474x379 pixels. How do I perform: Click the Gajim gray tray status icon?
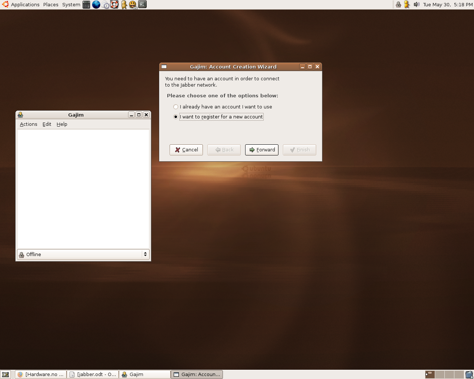point(398,4)
